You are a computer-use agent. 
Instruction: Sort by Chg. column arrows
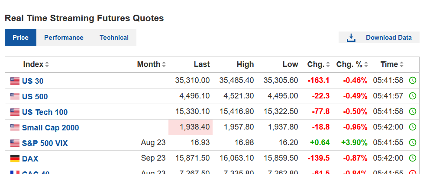pyautogui.click(x=328, y=65)
